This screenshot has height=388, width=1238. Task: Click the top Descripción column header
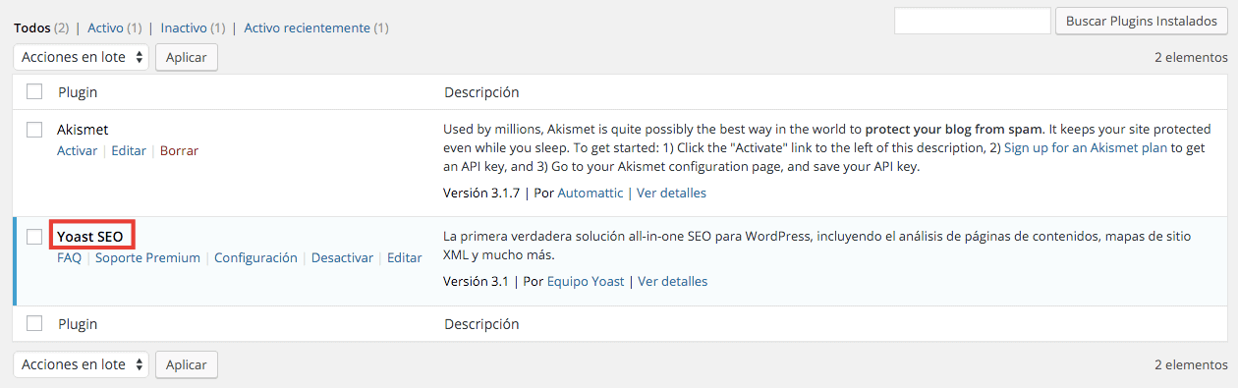(x=481, y=92)
